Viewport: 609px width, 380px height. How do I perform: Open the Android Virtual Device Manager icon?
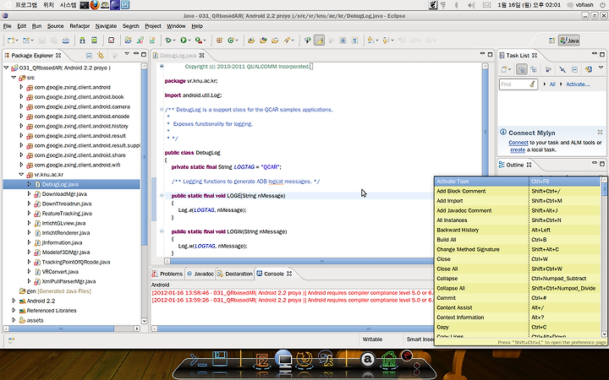(94, 40)
